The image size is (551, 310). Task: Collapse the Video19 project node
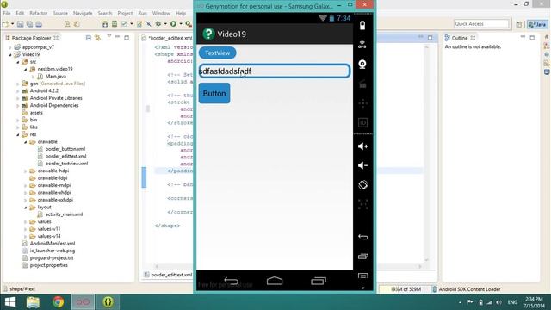[10, 54]
